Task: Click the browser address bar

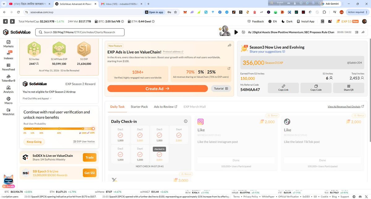Action: click(83, 12)
